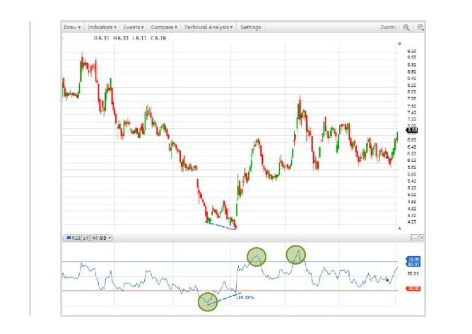Open chart Settings
Viewport: 472px width, 334px height.
pyautogui.click(x=251, y=28)
